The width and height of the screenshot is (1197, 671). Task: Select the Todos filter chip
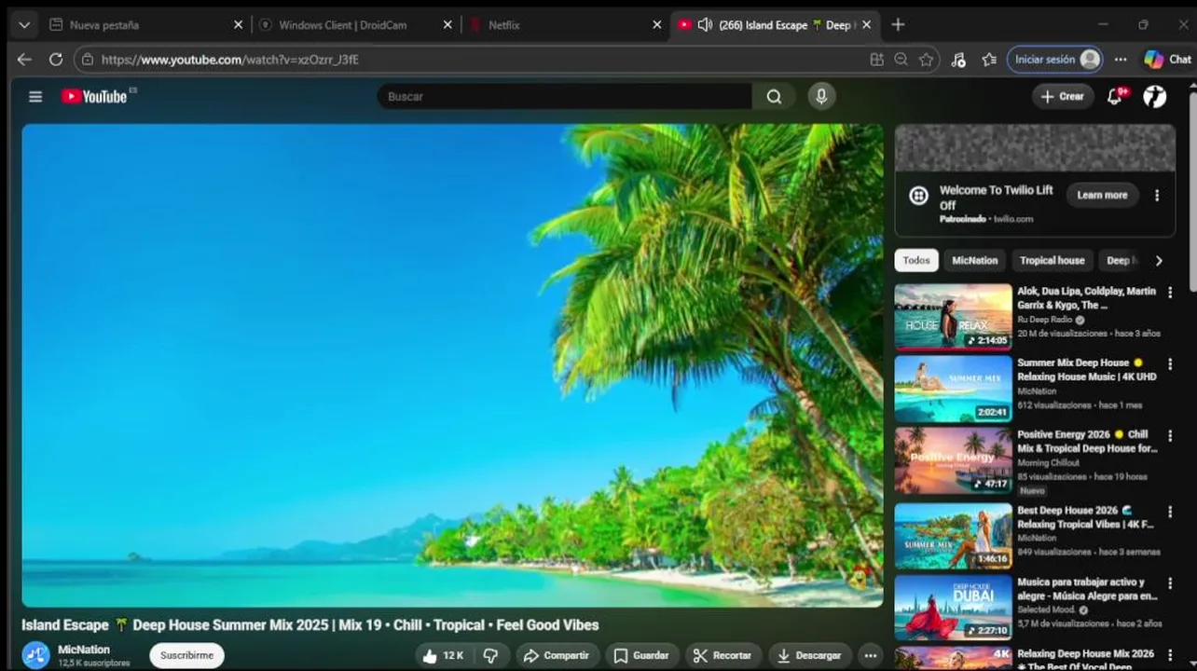coord(916,261)
